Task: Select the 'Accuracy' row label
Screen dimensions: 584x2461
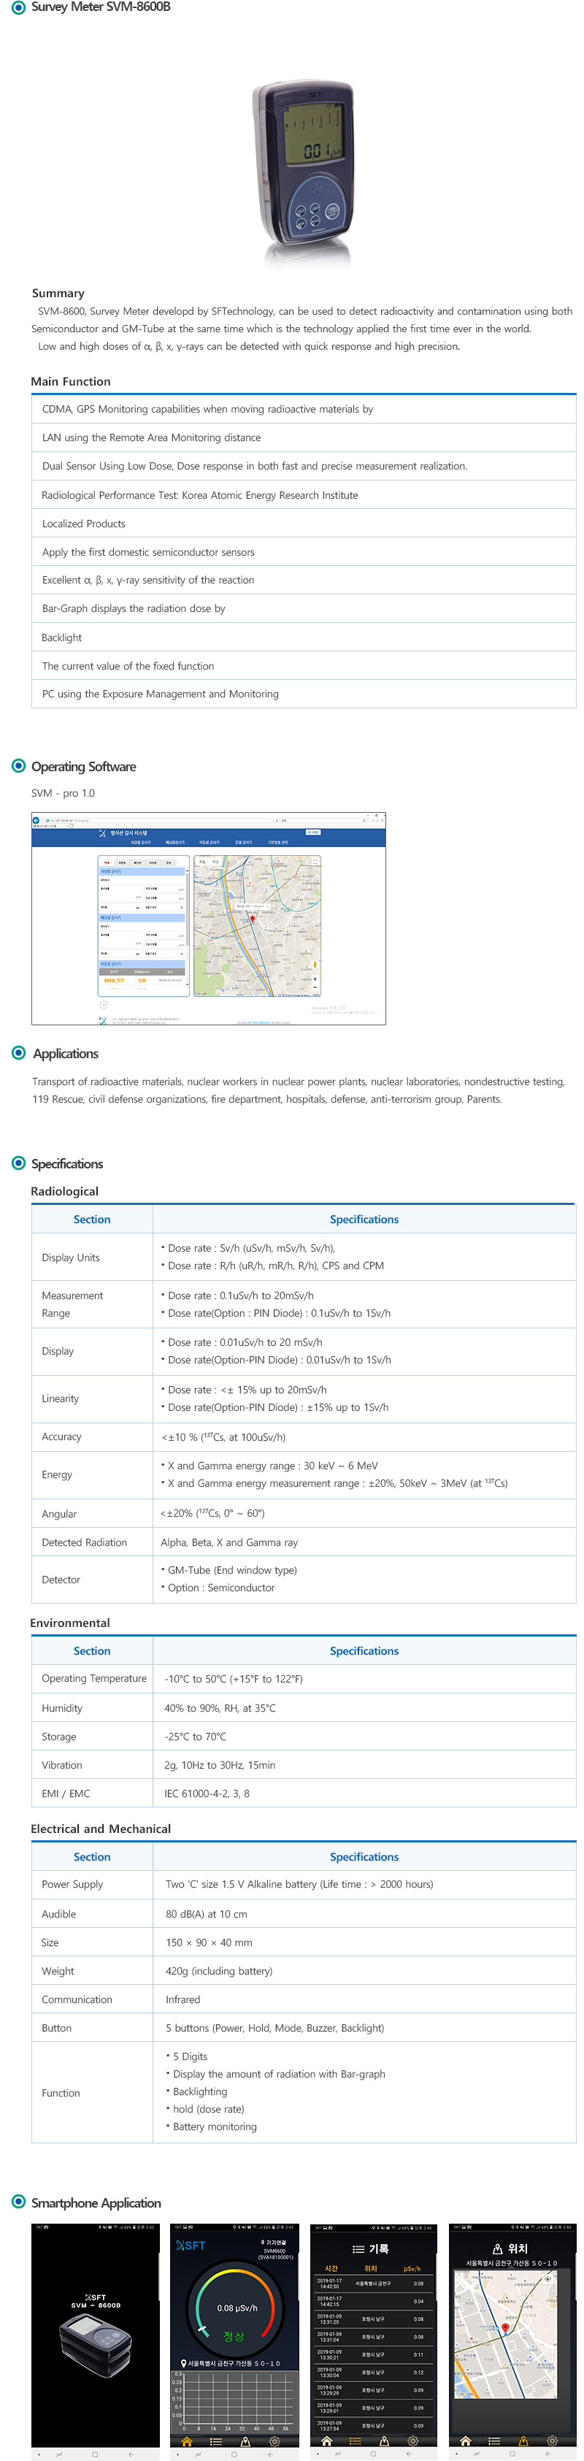Action: tap(62, 1437)
